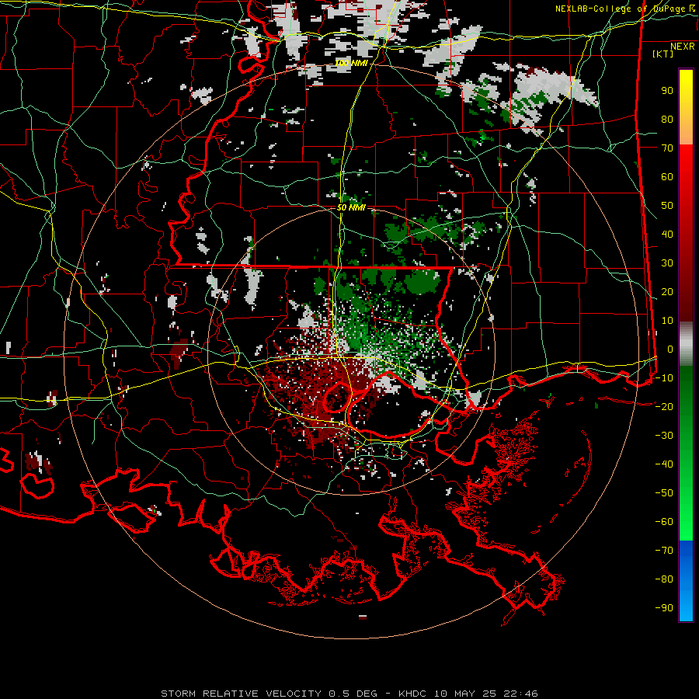Click the 70 value on velocity scale
Screen dimensions: 699x699
[667, 148]
